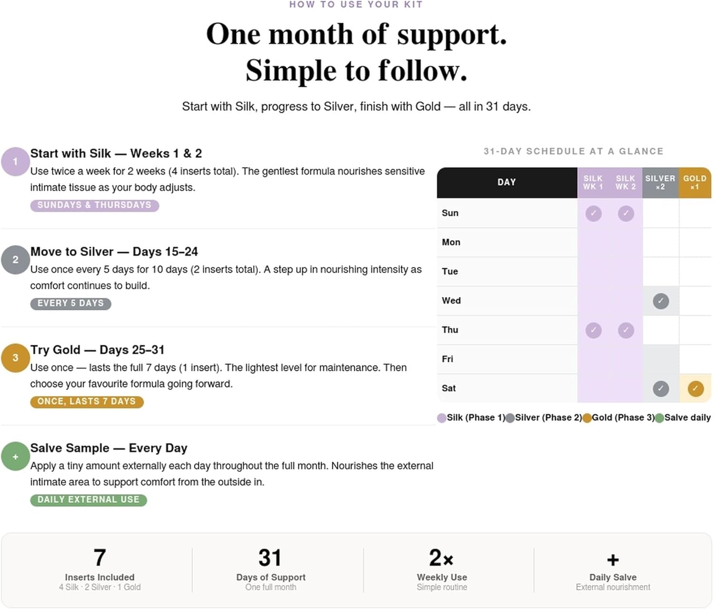Screen dimensions: 714x609
Task: Click the Saturday Gold checkmark
Action: coord(695,388)
